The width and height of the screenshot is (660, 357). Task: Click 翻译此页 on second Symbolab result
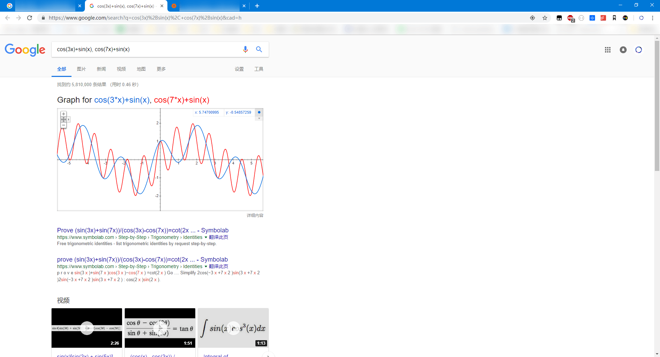218,266
